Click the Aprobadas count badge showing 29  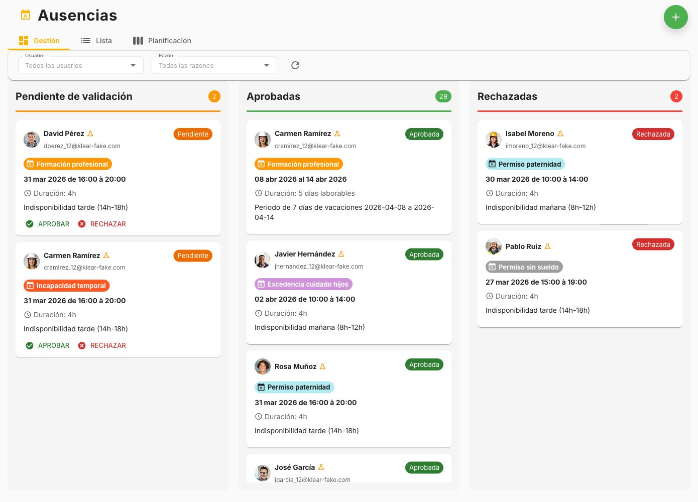click(x=443, y=96)
